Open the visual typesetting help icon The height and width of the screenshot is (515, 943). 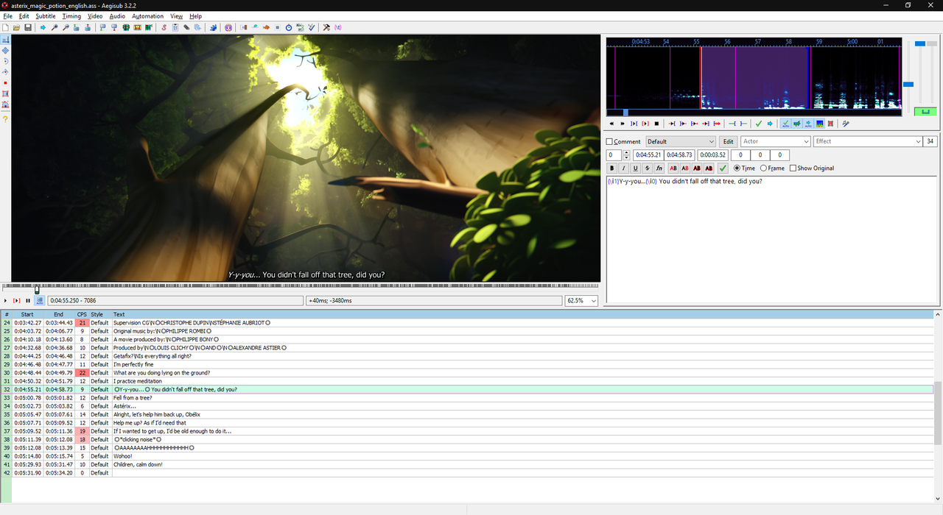tap(5, 118)
